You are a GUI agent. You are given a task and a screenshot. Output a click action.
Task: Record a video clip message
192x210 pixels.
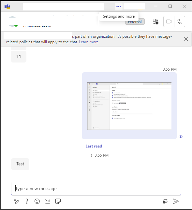pyautogui.click(x=166, y=201)
